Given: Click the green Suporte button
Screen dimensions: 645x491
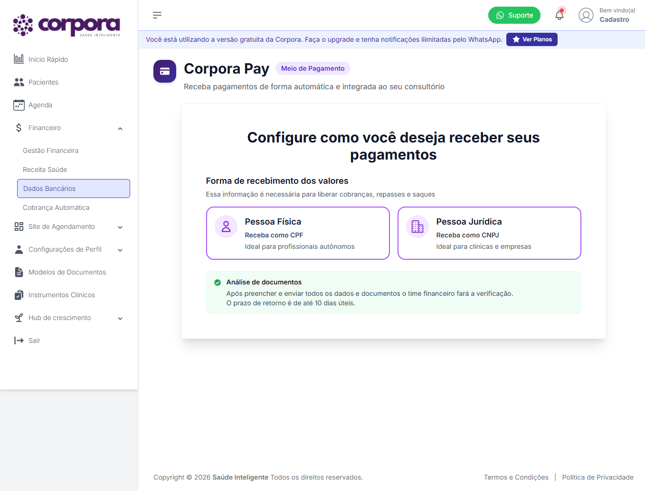Looking at the screenshot, I should coord(514,15).
